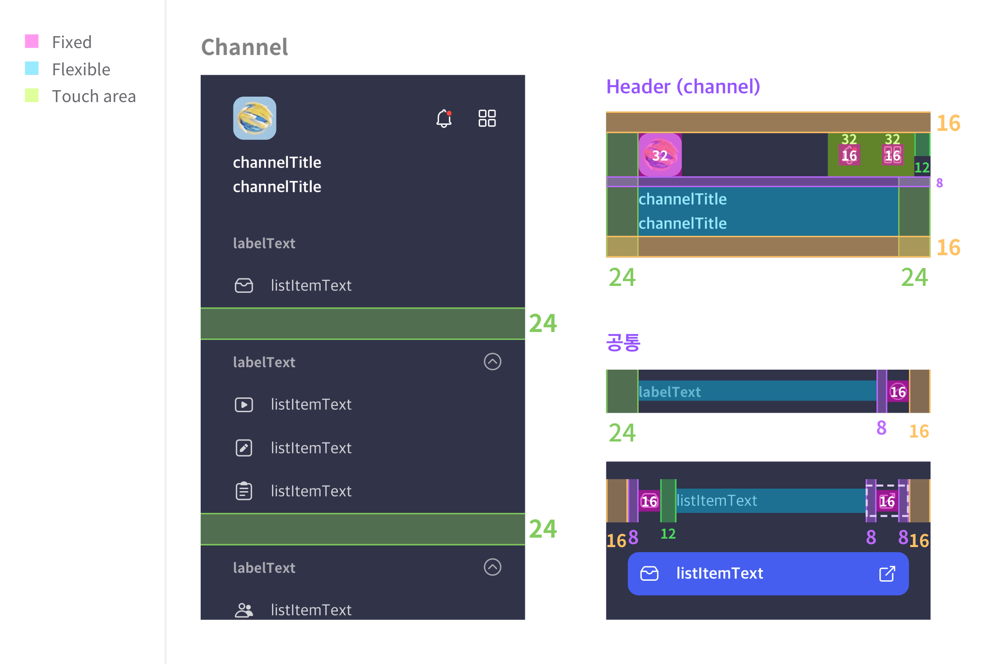The width and height of the screenshot is (987, 664).
Task: Select listItemText next to video icon
Action: 311,404
